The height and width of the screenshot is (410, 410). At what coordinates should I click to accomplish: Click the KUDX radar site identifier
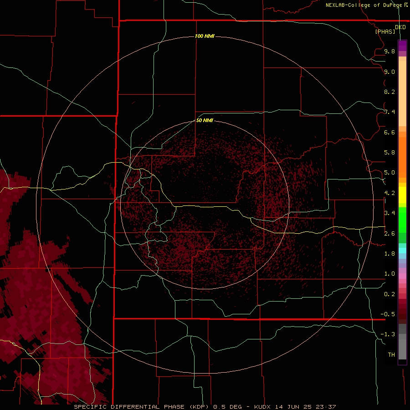point(263,407)
